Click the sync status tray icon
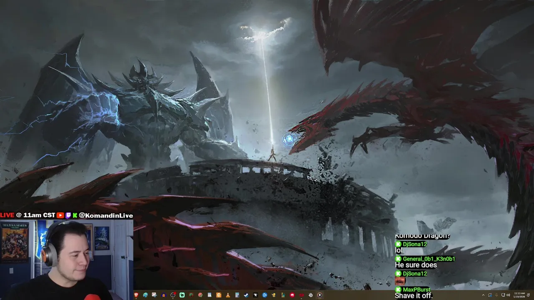Image resolution: width=534 pixels, height=300 pixels. coord(490,295)
